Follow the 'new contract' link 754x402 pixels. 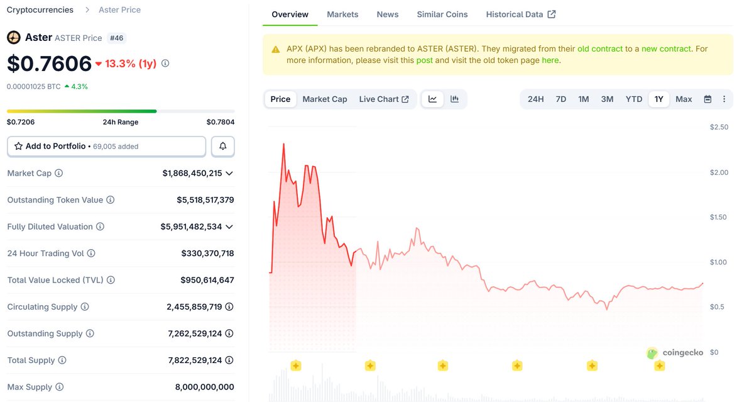(666, 48)
